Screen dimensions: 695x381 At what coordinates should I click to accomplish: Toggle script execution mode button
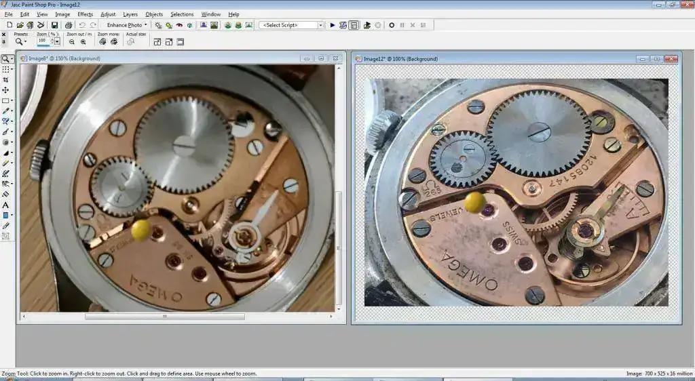[x=354, y=25]
